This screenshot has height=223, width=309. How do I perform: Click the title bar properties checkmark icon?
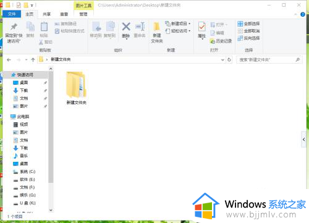tap(19, 5)
